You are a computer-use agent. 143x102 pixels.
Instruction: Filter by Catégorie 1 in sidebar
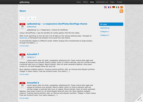pyautogui.click(x=105, y=32)
